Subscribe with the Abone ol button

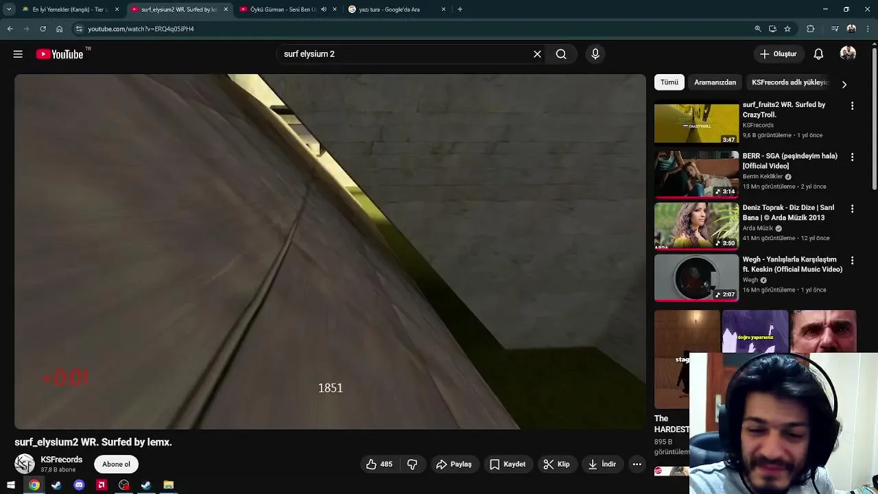pos(116,464)
